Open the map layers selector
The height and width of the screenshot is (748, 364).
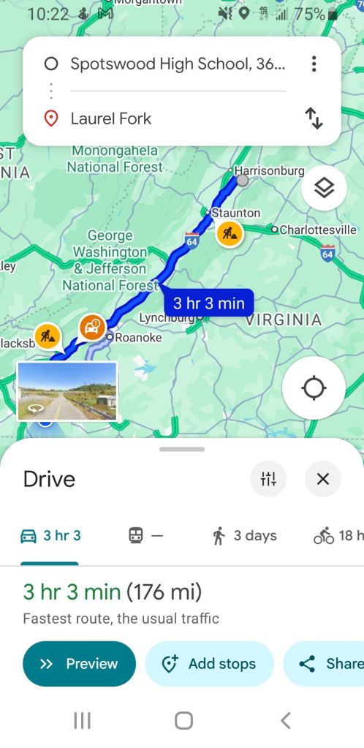324,189
